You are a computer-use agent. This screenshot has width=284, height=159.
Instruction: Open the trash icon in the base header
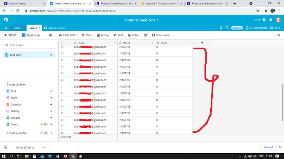[221, 28]
